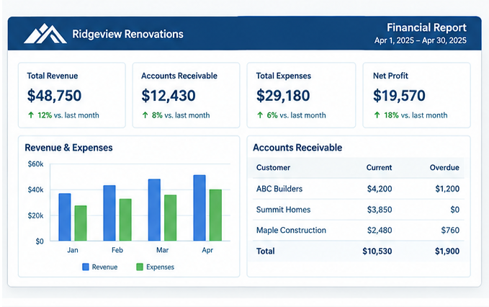The height and width of the screenshot is (307, 489).
Task: Click the $1,200 overdue amount
Action: pos(447,189)
